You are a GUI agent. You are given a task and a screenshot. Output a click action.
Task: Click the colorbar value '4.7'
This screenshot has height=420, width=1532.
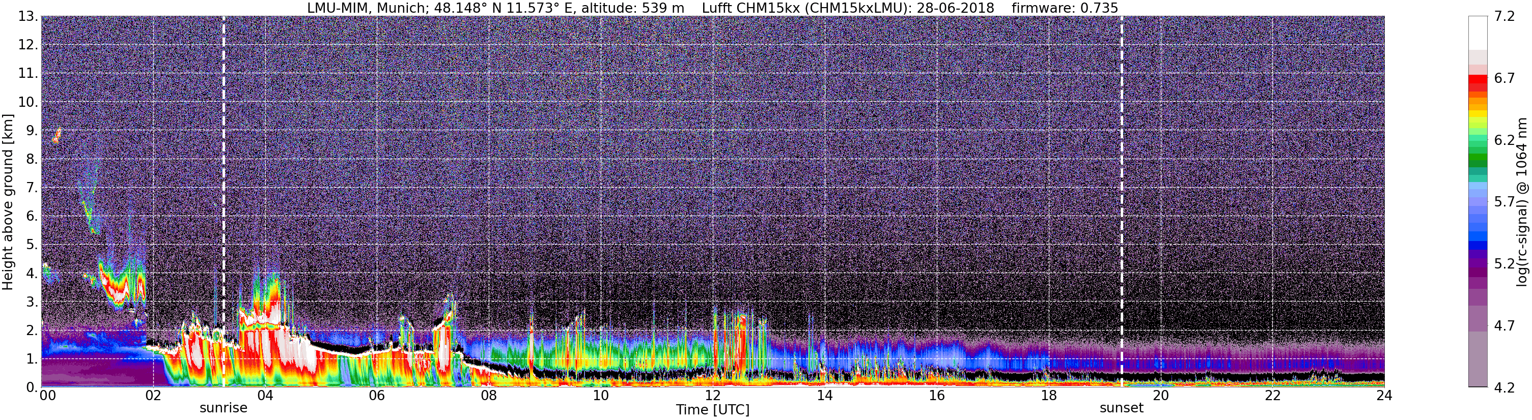pyautogui.click(x=1505, y=325)
